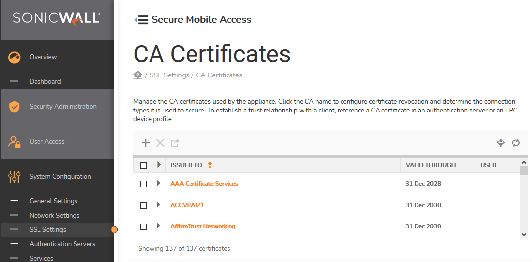
Task: Expand the AAA Certificate Services row
Action: [158, 183]
